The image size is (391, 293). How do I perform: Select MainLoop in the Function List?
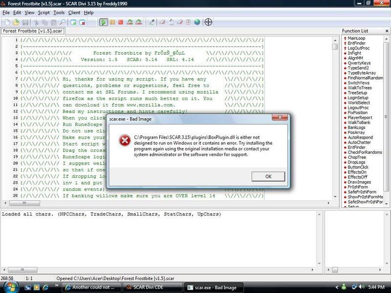click(x=356, y=38)
